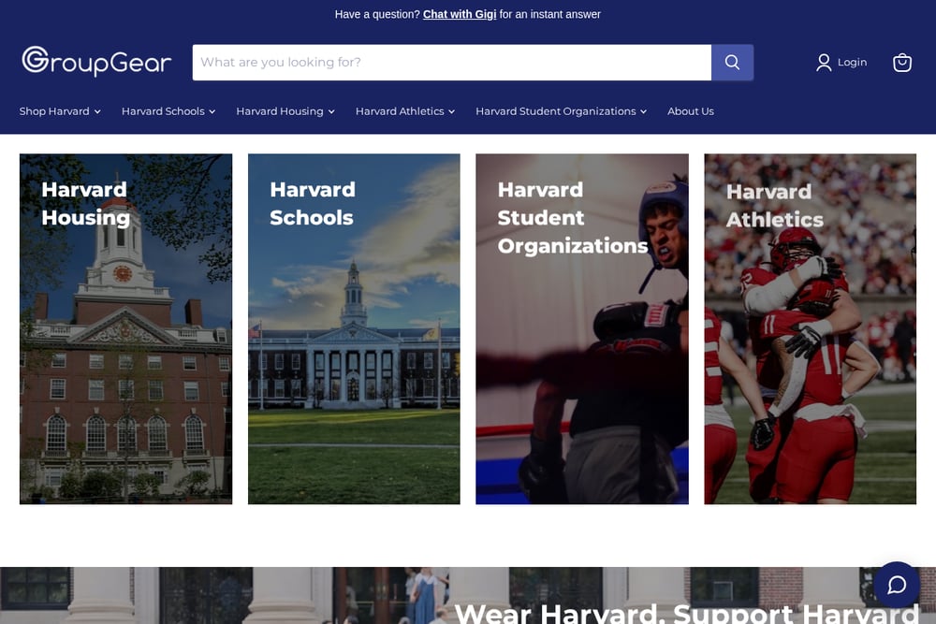This screenshot has width=936, height=624.
Task: Click the search magnifier button
Action: point(732,62)
